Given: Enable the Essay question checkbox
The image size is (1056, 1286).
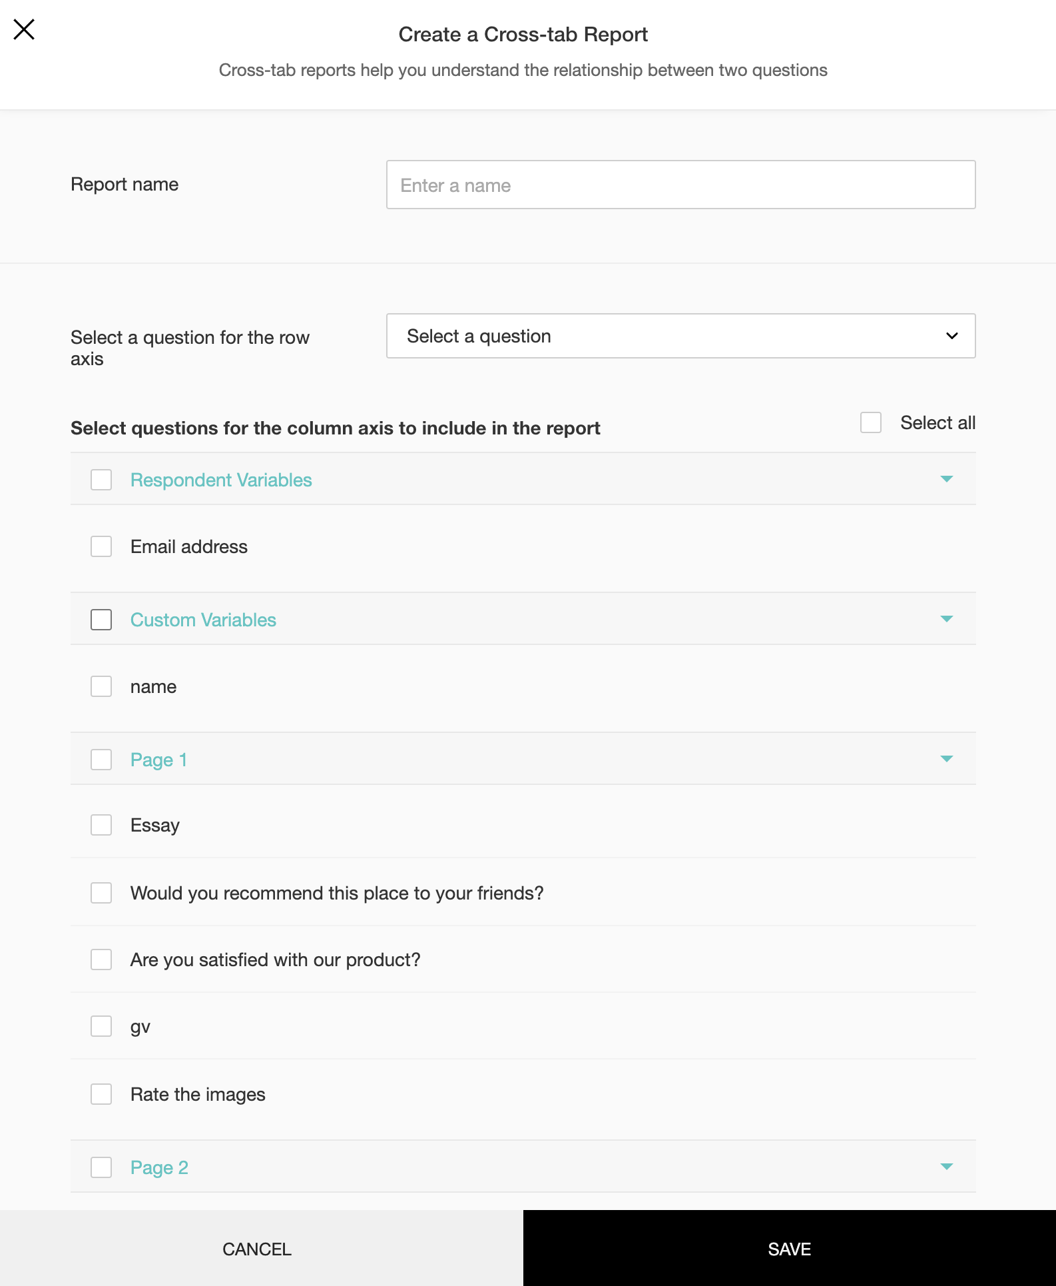Looking at the screenshot, I should (x=101, y=825).
